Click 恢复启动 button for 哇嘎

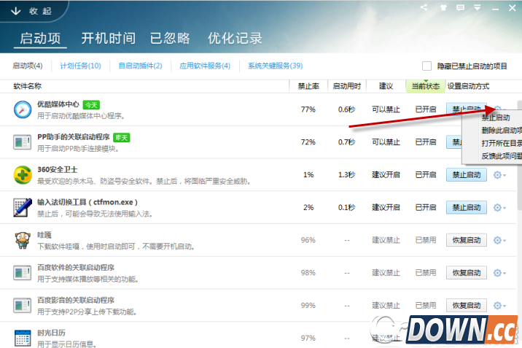pyautogui.click(x=466, y=240)
